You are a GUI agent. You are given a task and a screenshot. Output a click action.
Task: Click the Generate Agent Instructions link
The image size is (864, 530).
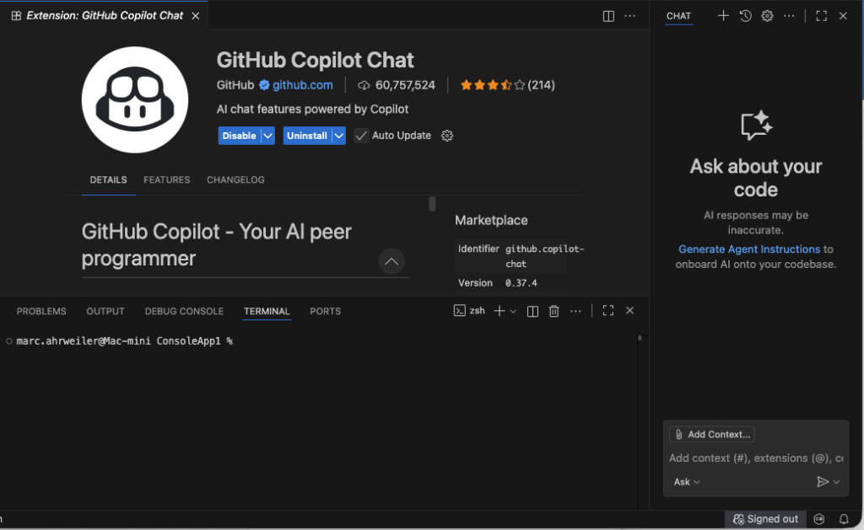coord(749,249)
